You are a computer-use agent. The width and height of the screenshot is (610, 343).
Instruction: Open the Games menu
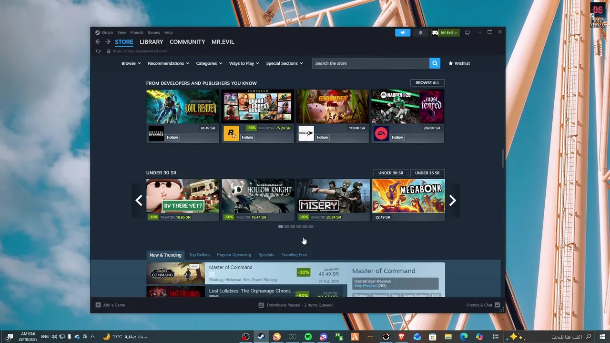coord(153,32)
